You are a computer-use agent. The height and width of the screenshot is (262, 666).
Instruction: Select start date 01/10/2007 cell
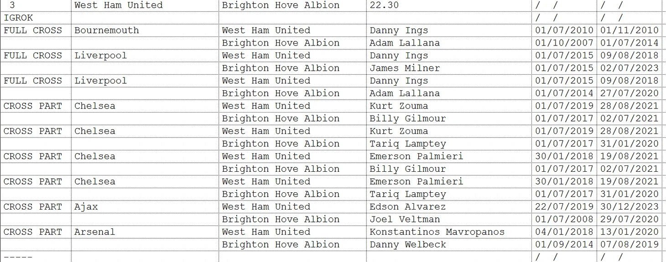coord(564,43)
